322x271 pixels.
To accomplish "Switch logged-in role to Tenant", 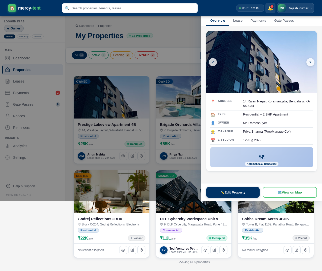I will tap(38, 36).
